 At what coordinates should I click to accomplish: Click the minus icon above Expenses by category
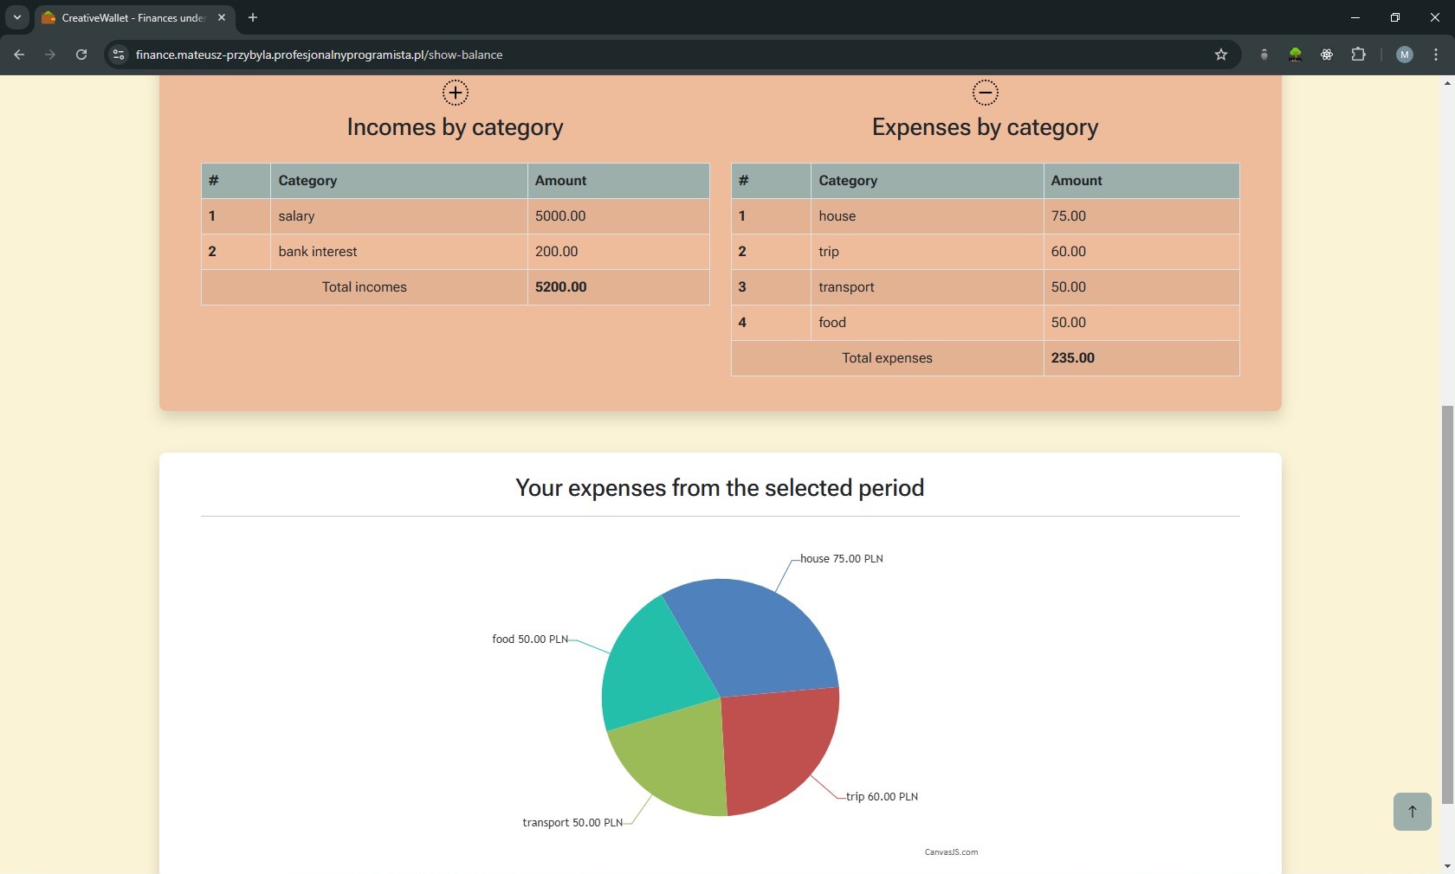(985, 93)
